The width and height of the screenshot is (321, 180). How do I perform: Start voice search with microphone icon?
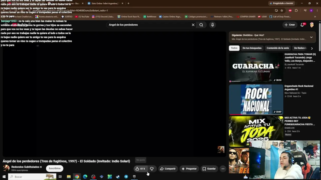click(x=212, y=25)
